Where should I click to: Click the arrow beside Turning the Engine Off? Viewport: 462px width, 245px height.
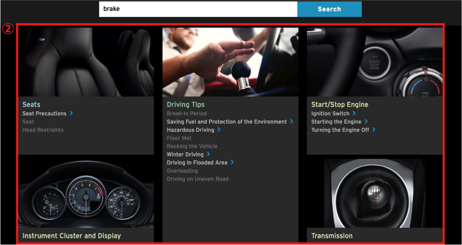374,130
